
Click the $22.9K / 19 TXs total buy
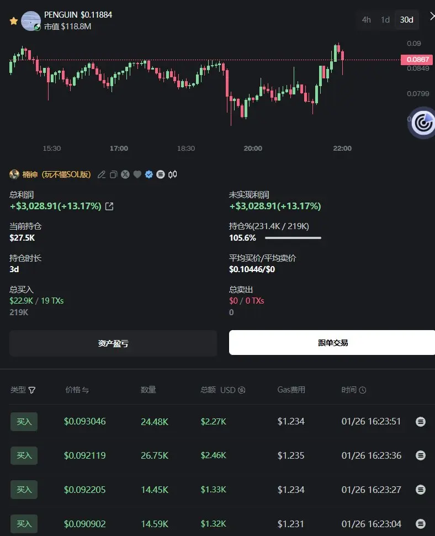coord(36,301)
